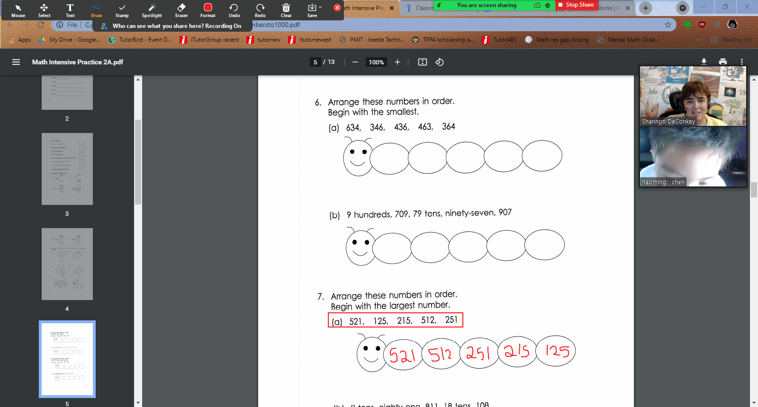Click Shannon DeConkey video tile
758x407 pixels.
693,96
